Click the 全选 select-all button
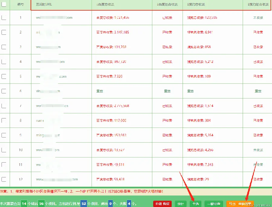 196,204
